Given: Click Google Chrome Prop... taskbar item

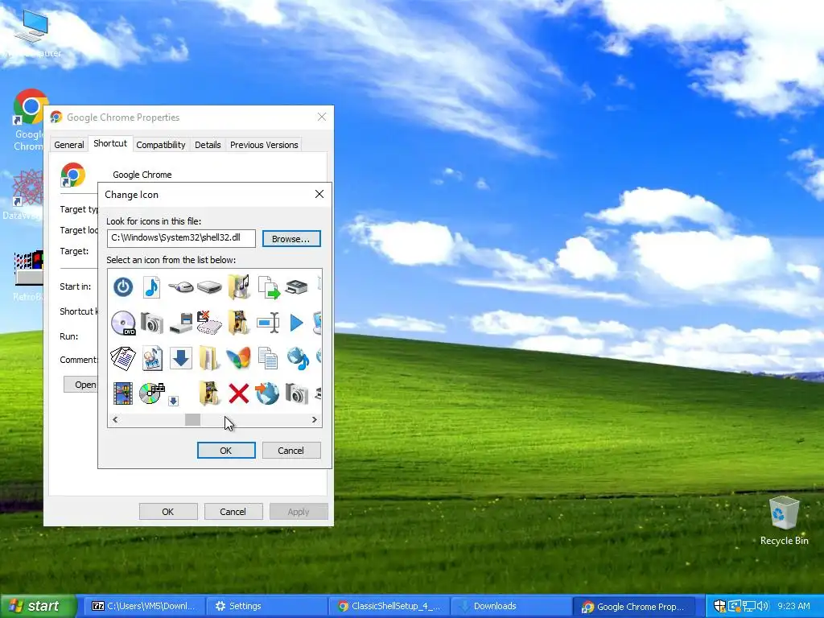Looking at the screenshot, I should 634,606.
